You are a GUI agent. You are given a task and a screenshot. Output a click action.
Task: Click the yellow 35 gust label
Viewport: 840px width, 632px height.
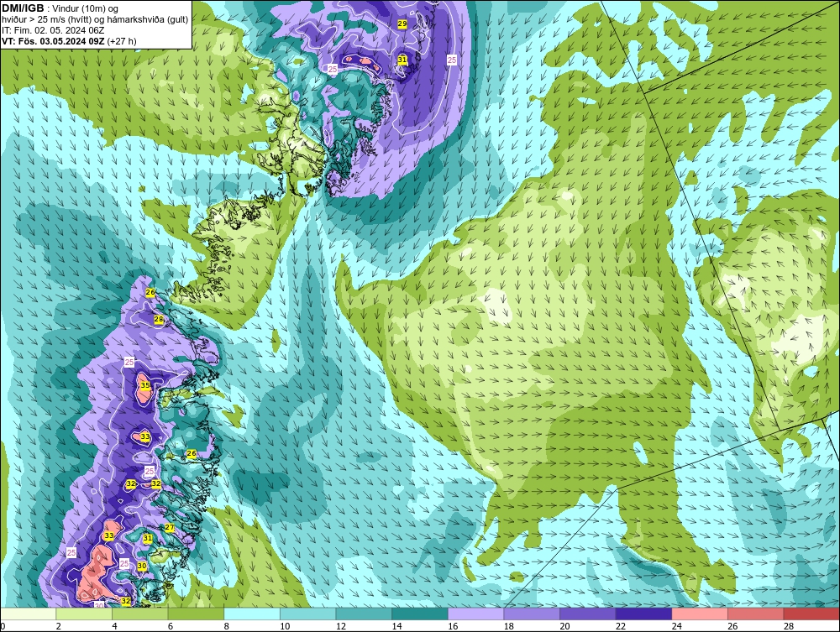(144, 385)
